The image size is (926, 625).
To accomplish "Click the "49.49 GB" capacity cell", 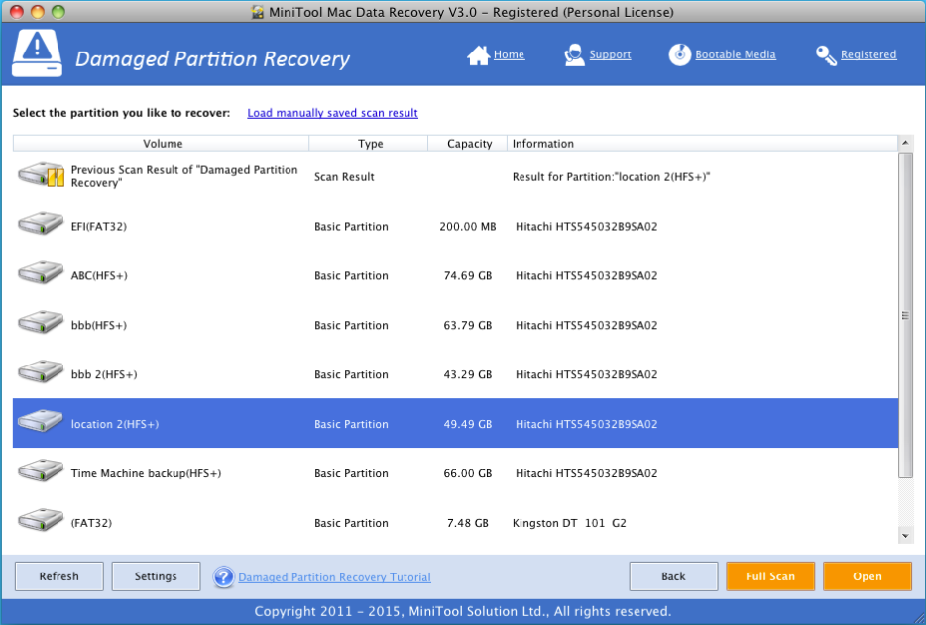I will click(468, 424).
